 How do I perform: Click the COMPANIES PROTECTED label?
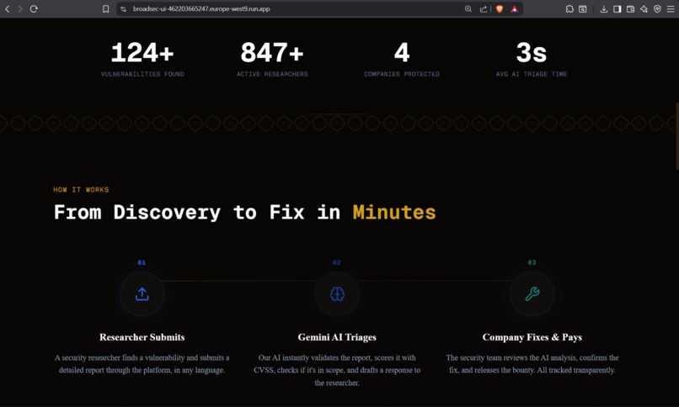402,74
